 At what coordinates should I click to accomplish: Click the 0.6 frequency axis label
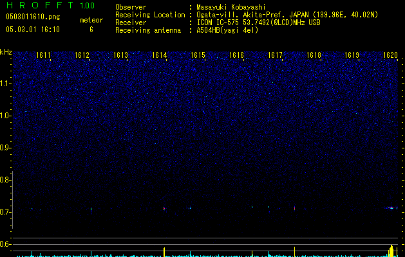[6, 244]
